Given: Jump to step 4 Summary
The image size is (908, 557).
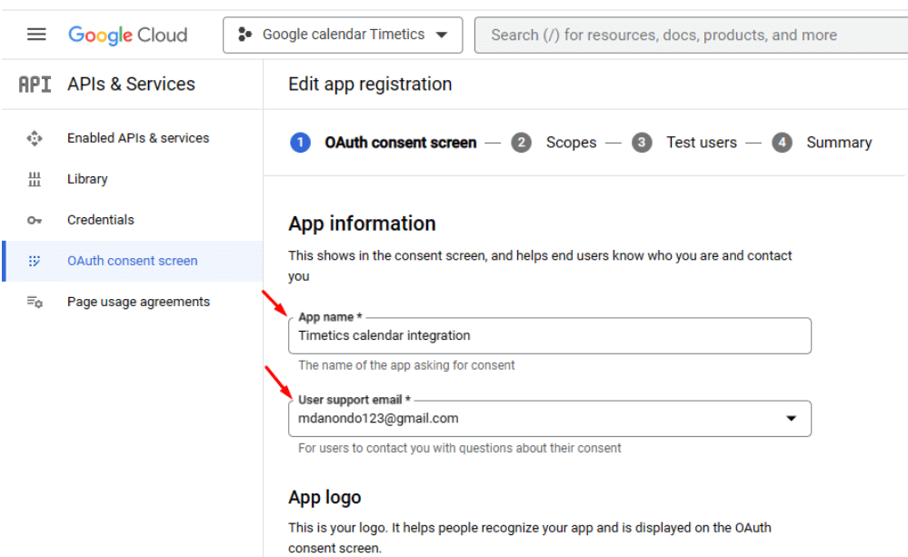Looking at the screenshot, I should pyautogui.click(x=822, y=143).
